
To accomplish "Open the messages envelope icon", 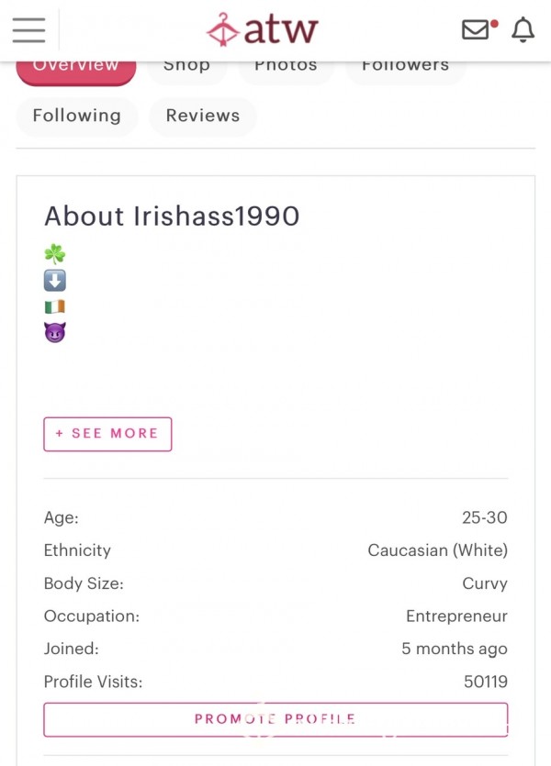I will coord(477,29).
